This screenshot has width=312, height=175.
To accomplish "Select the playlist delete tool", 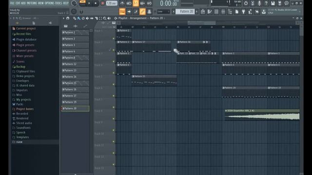I will 83,18.
